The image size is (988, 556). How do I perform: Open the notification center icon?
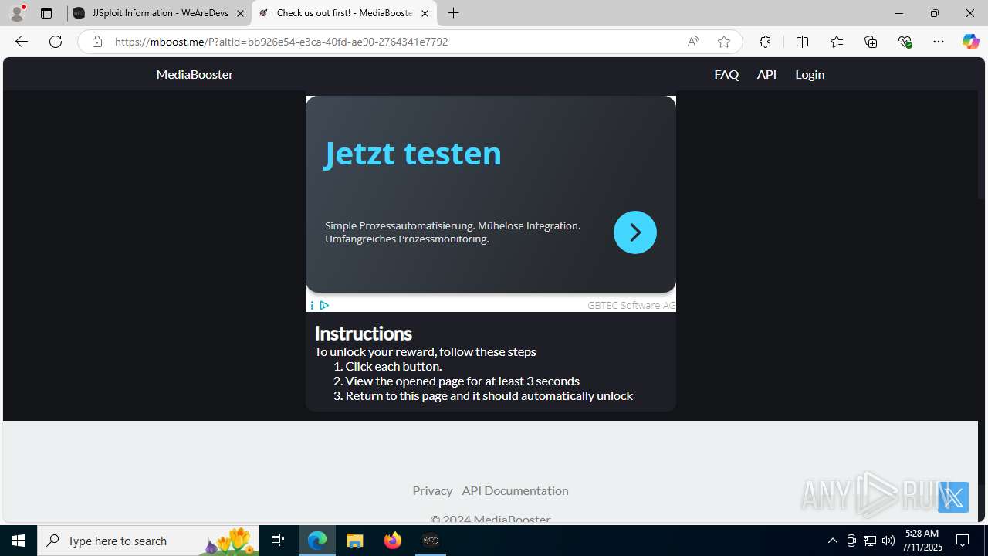click(x=963, y=541)
